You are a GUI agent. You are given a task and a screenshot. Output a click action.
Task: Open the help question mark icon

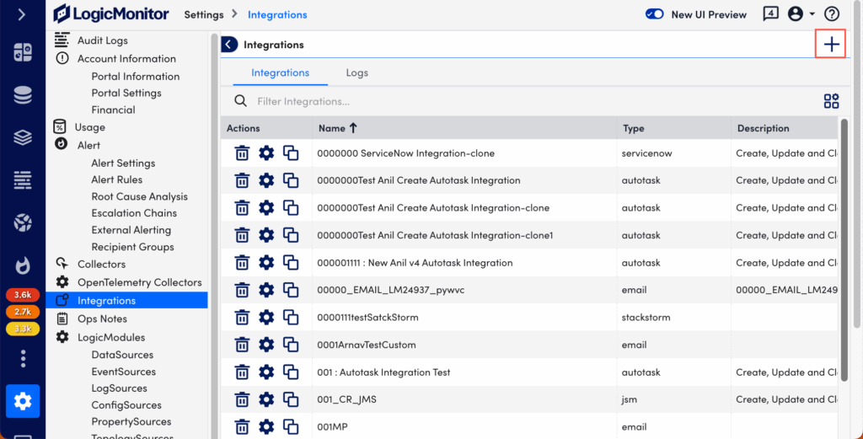(832, 14)
